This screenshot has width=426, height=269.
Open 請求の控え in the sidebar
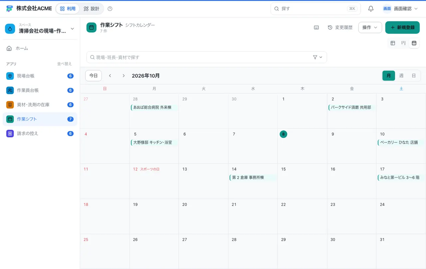pos(40,133)
